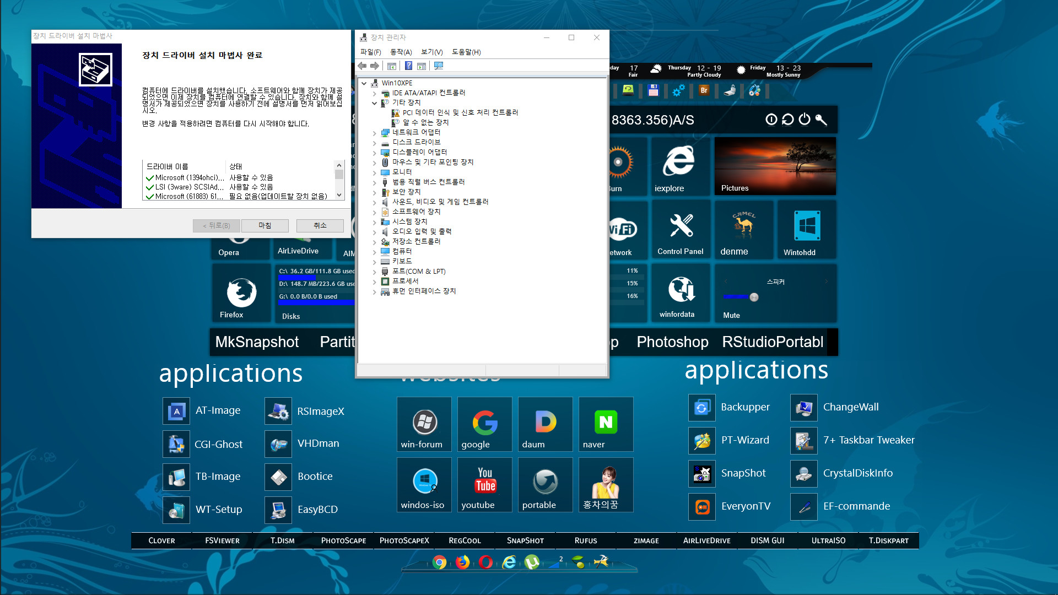Click the RUFUS bar item
The height and width of the screenshot is (595, 1058).
coord(585,540)
